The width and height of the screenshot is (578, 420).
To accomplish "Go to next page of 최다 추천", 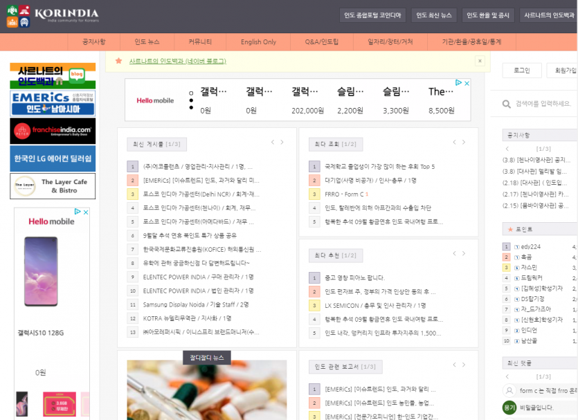I will click(x=464, y=254).
